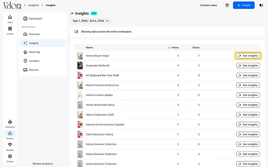Viewport: 268px width, 167px height.
Task: Get insights for Internal Communication Gazette
Action: [248, 125]
